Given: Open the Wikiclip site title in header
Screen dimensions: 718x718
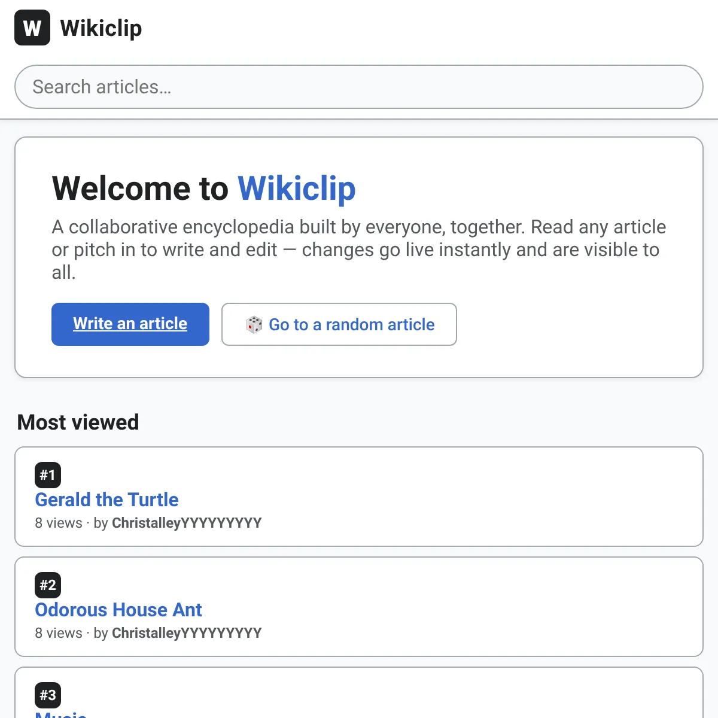Looking at the screenshot, I should point(101,28).
